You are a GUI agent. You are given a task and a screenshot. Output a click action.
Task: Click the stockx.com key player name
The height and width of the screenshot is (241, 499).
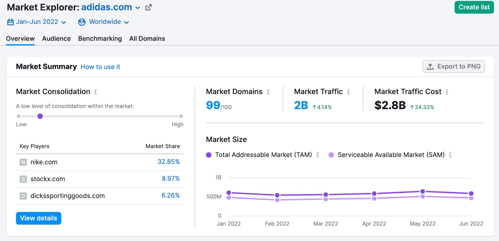pos(48,179)
